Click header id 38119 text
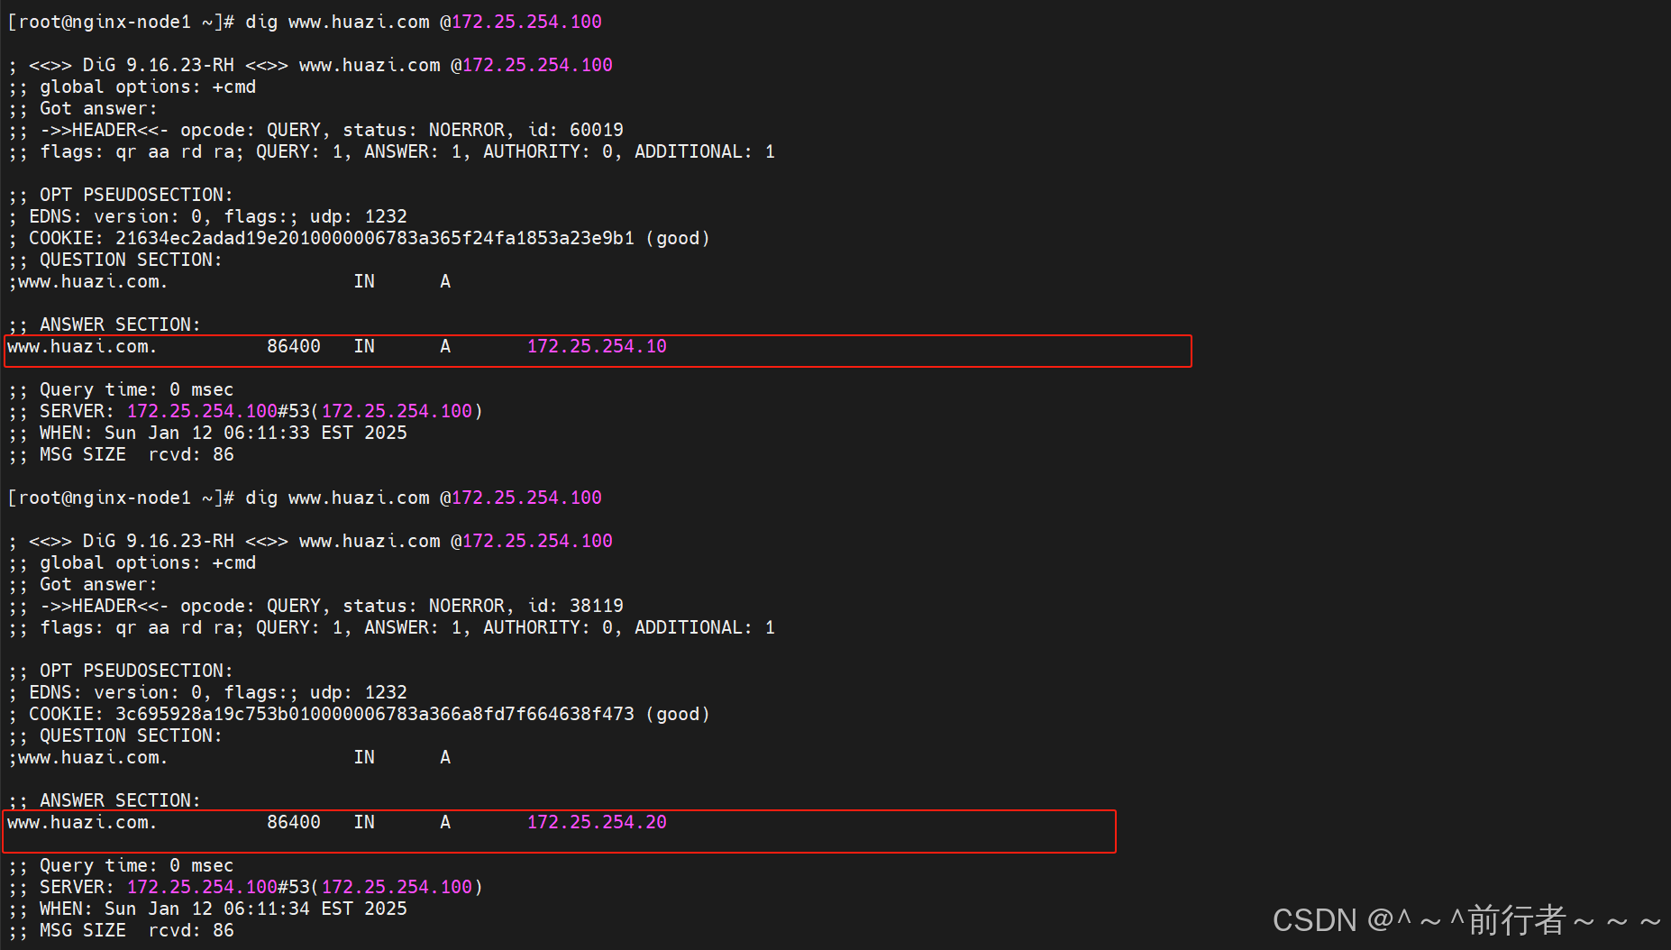The image size is (1671, 950). 576,606
